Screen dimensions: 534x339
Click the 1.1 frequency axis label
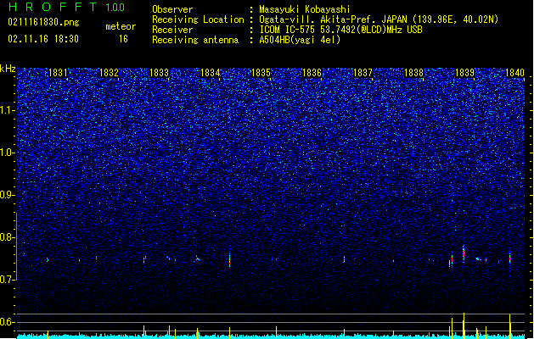tap(8, 110)
